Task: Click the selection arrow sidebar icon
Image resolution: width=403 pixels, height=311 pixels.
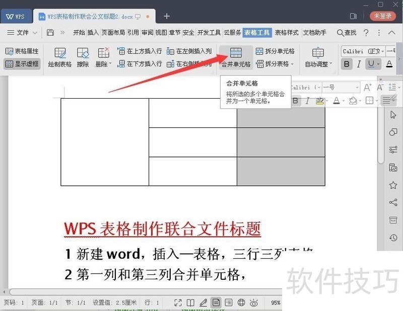Action: pyautogui.click(x=393, y=115)
